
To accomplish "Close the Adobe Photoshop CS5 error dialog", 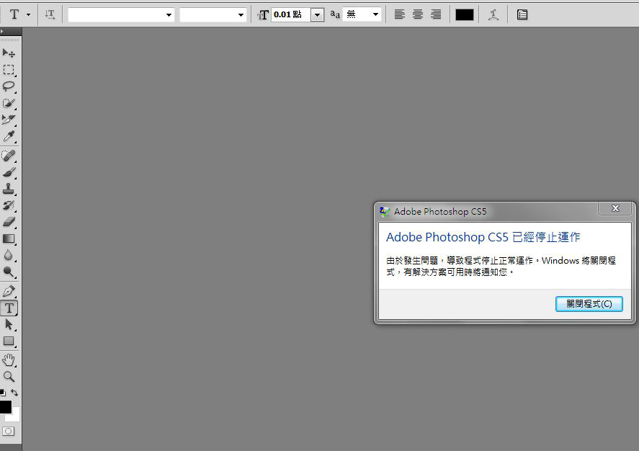I will (x=615, y=209).
